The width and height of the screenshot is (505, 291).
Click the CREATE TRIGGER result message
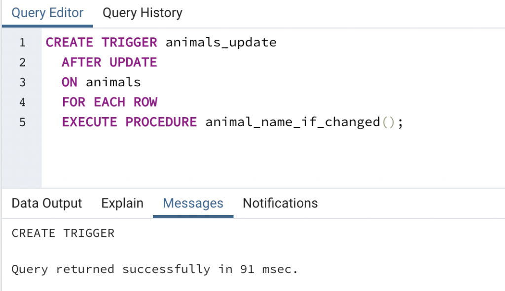coord(63,233)
